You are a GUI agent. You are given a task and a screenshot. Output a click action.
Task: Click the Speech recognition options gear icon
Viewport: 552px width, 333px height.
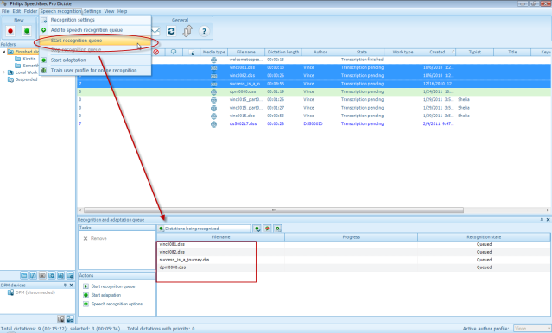[x=86, y=304]
